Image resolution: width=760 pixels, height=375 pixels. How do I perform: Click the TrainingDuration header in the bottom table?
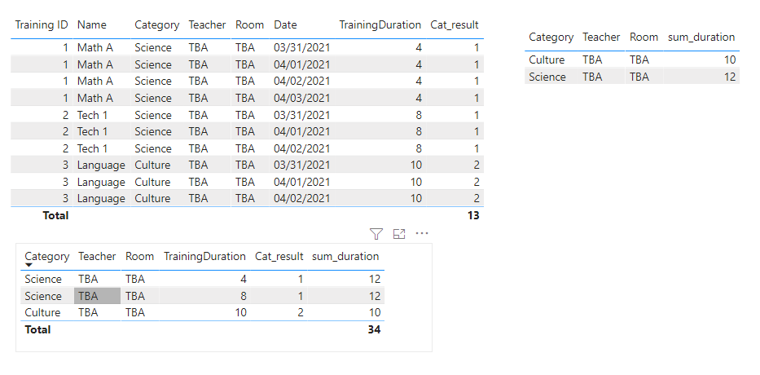[204, 256]
